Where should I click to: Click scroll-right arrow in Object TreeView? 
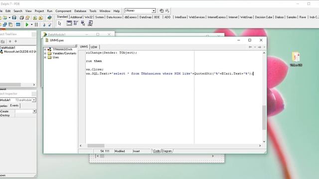(x=34, y=85)
